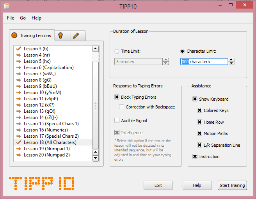Disable the Block Typing Errors checkbox
This screenshot has height=199, width=256.
[117, 97]
